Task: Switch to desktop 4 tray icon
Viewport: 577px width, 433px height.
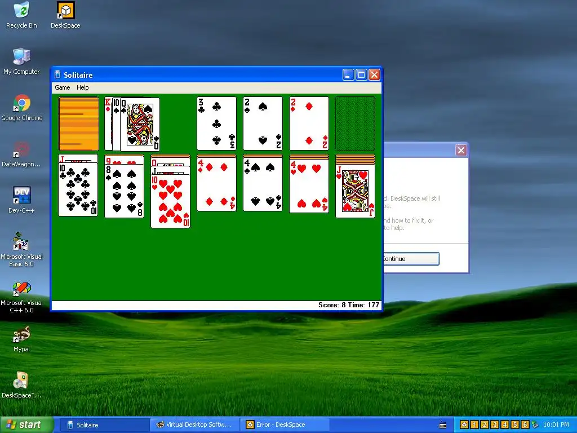Action: click(504, 425)
